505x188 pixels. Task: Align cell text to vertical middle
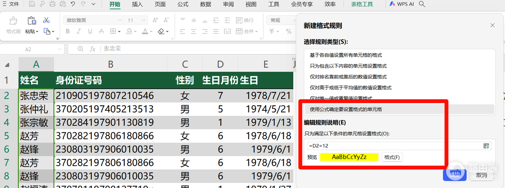coord(194,20)
